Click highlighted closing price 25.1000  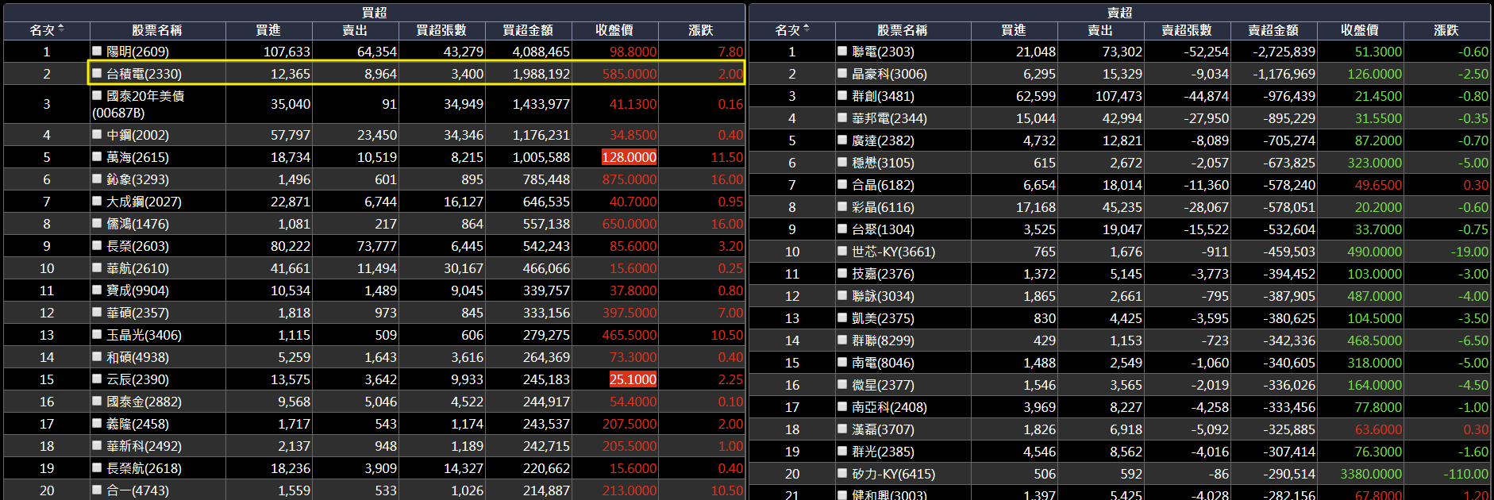pyautogui.click(x=633, y=379)
